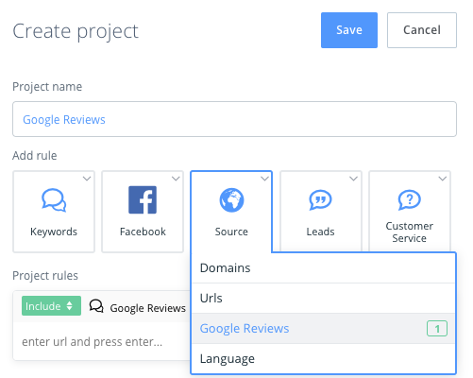Click the Keywords speech bubbles icon
The height and width of the screenshot is (378, 473).
pyautogui.click(x=54, y=200)
